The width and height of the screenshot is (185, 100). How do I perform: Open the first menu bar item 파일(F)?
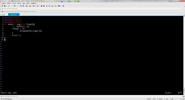[4, 3]
